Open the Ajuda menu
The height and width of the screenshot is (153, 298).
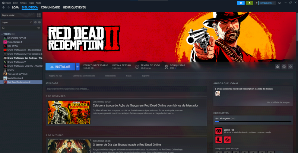pos(38,3)
